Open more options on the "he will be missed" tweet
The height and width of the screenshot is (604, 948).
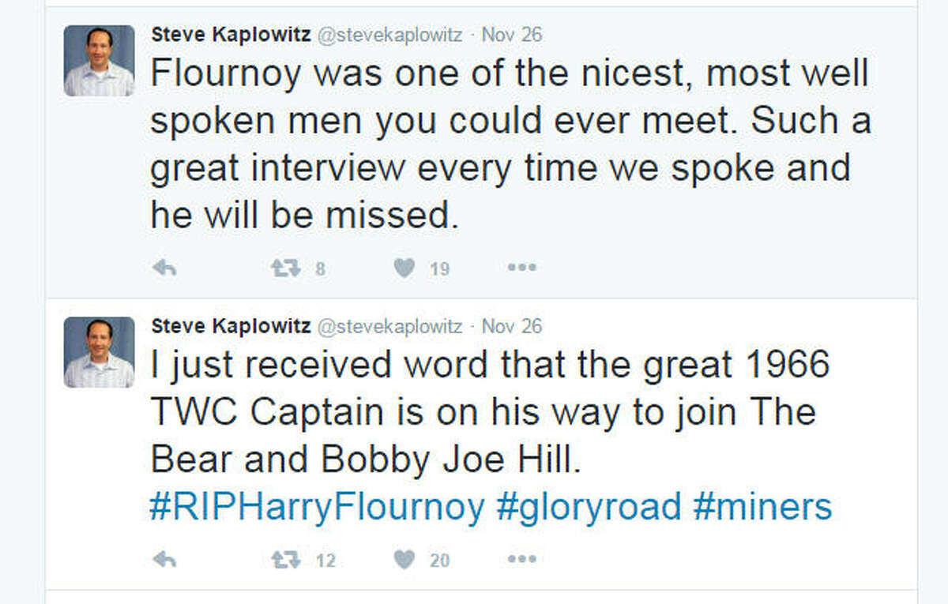point(522,268)
